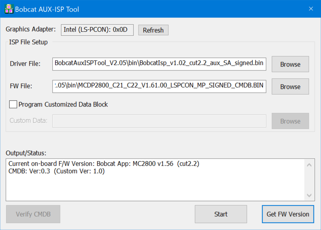Click the ISP File Setup group label
Image resolution: width=321 pixels, height=230 pixels.
pos(28,42)
